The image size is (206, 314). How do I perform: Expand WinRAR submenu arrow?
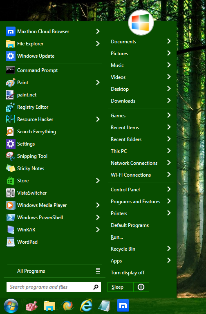tap(98, 229)
